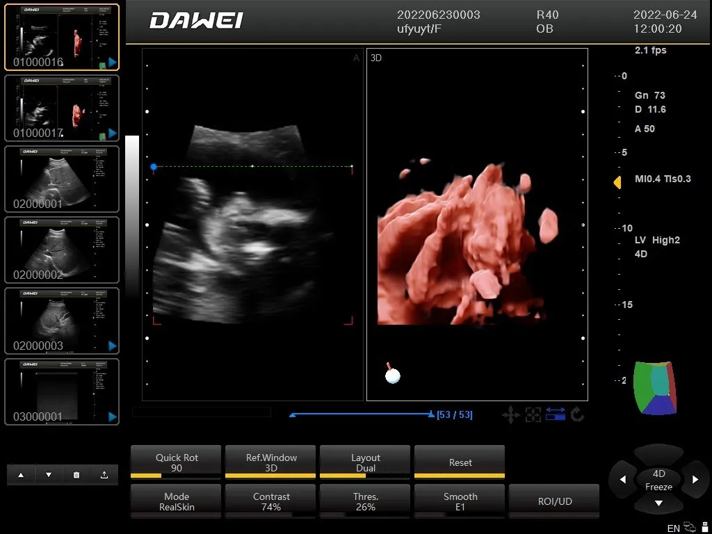Screen dimensions: 712x534
Task: Click the right arrow of the 4D navigation pad
Action: click(695, 480)
